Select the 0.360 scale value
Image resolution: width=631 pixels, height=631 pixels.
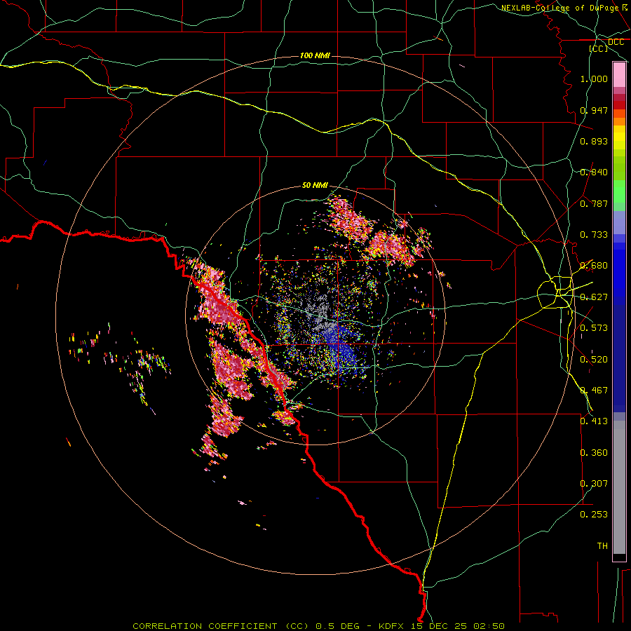[594, 453]
